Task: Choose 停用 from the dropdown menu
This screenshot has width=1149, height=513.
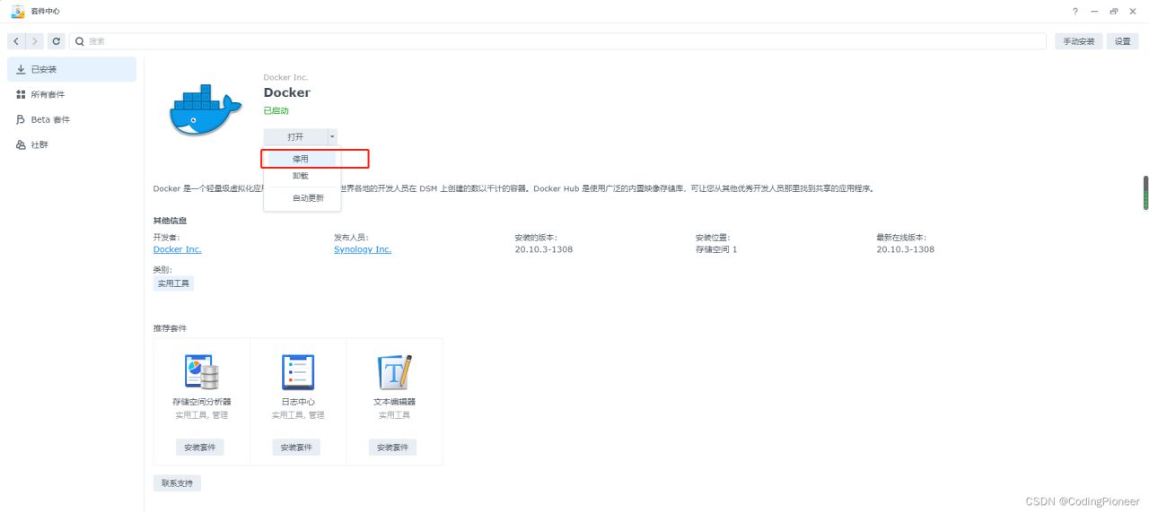Action: [302, 159]
